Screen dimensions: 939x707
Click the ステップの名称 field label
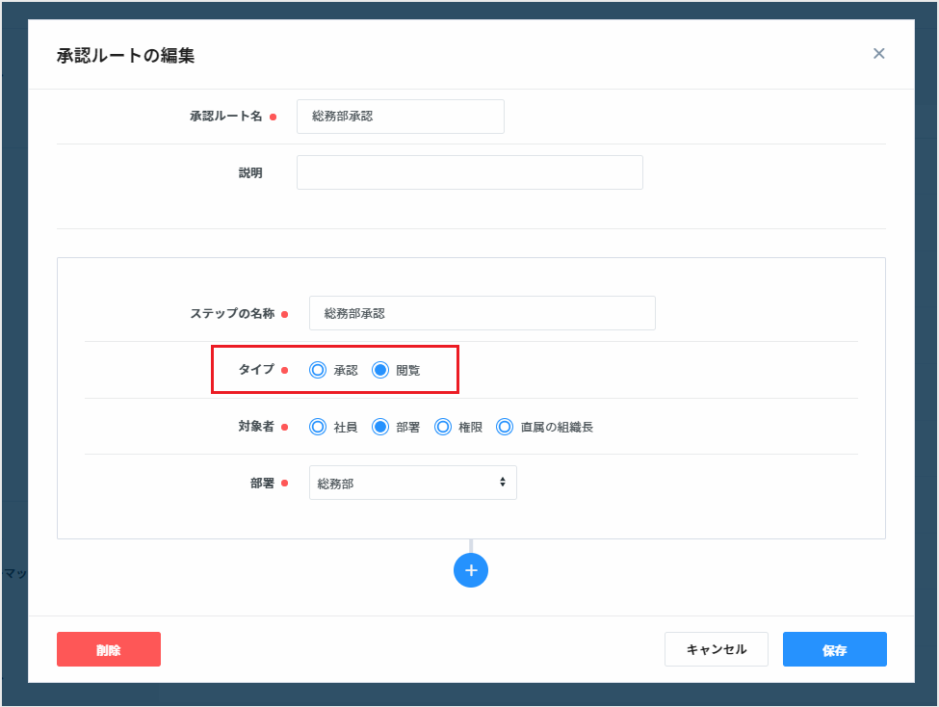click(x=232, y=314)
